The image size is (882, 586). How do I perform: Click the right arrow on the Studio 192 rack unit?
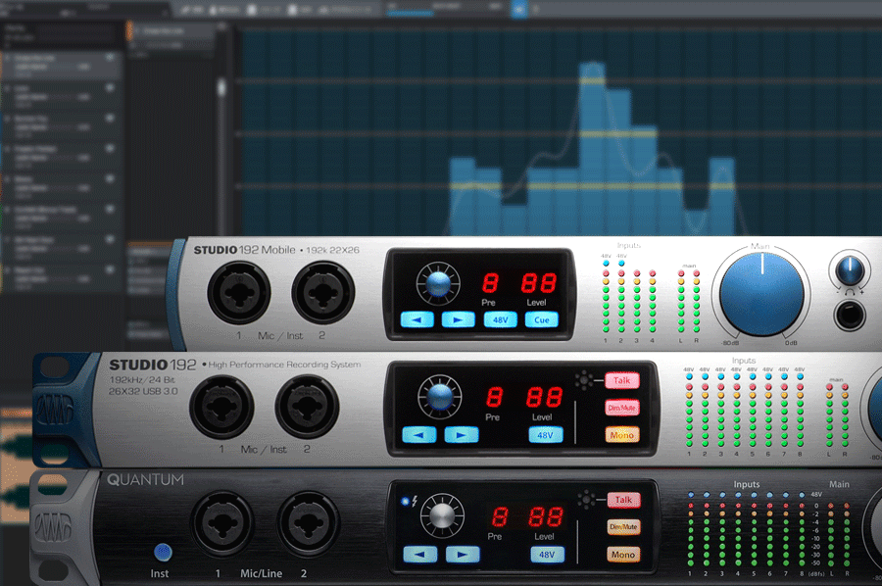(x=462, y=434)
